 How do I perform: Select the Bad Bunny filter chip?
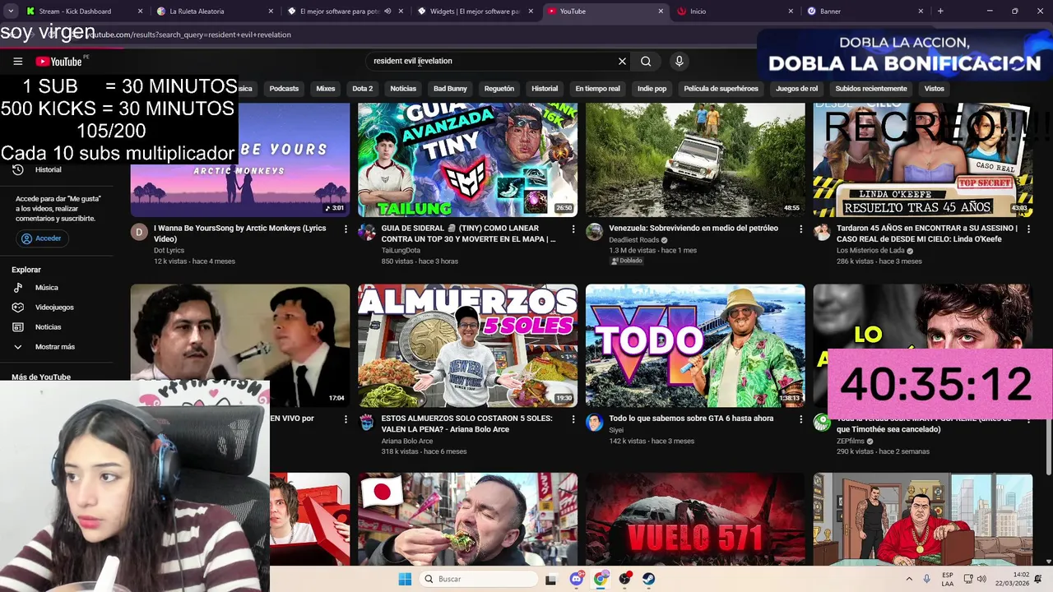[450, 89]
